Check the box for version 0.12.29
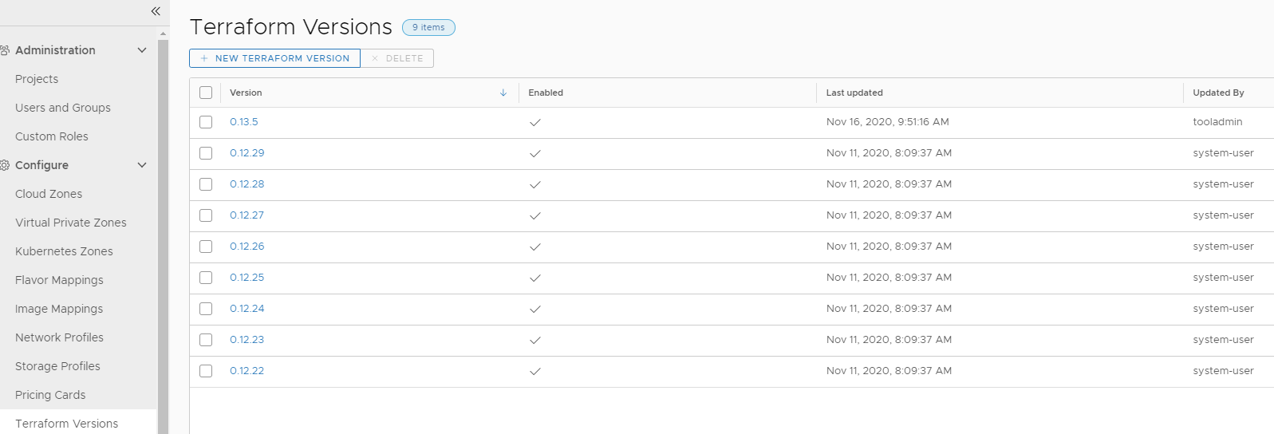The image size is (1274, 434). 206,153
